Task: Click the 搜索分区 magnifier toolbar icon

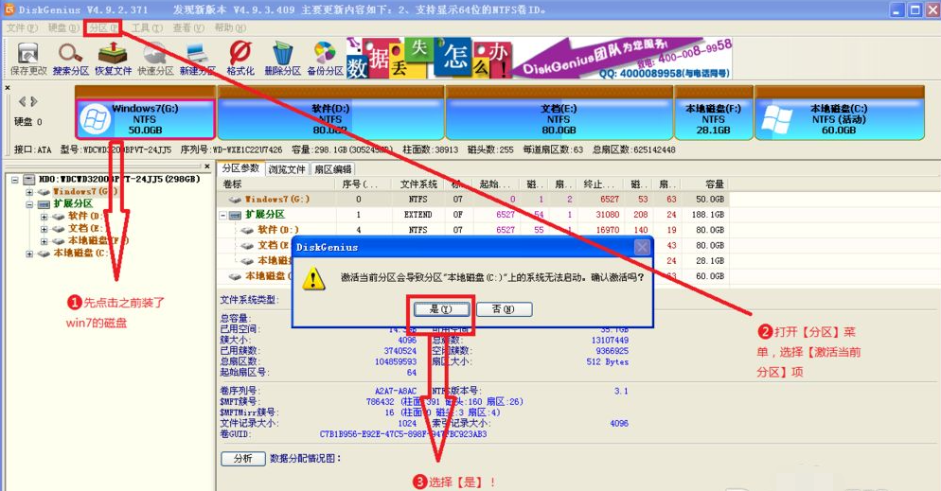Action: click(x=70, y=56)
